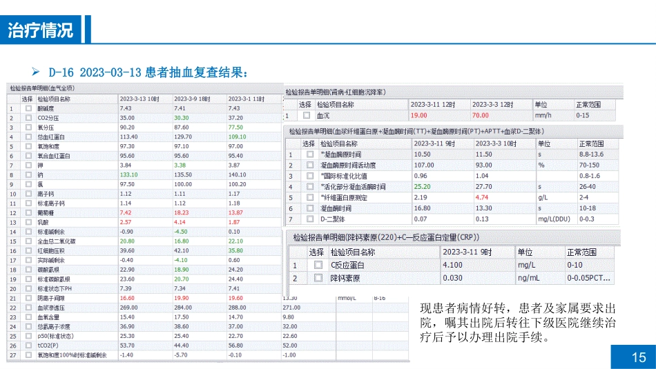Click the 降钙素原+C反应蛋白 report title
Viewport: 656px width, 369px height.
386,237
